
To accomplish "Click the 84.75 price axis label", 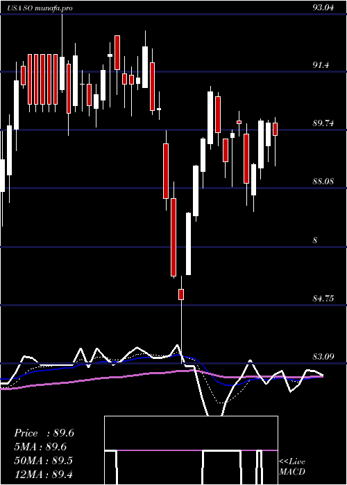I will [323, 299].
